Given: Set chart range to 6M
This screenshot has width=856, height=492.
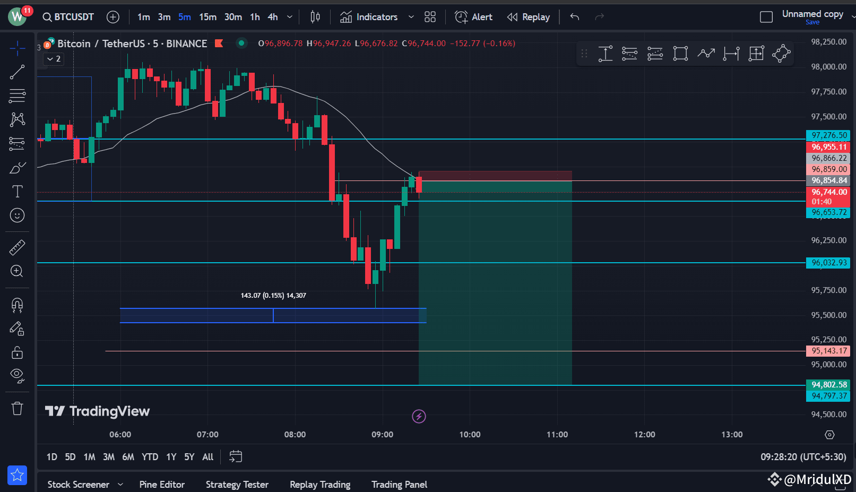Looking at the screenshot, I should (x=128, y=457).
